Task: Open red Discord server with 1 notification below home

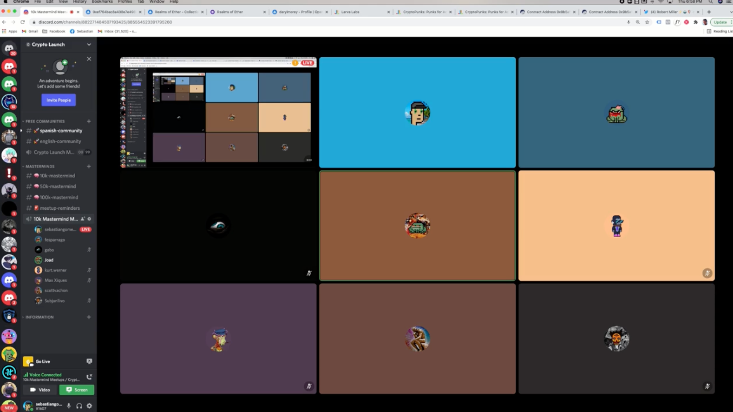Action: click(x=9, y=66)
